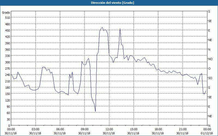Click the 180 degree label
Screen dimensions: 218x136
click(x=8, y=87)
